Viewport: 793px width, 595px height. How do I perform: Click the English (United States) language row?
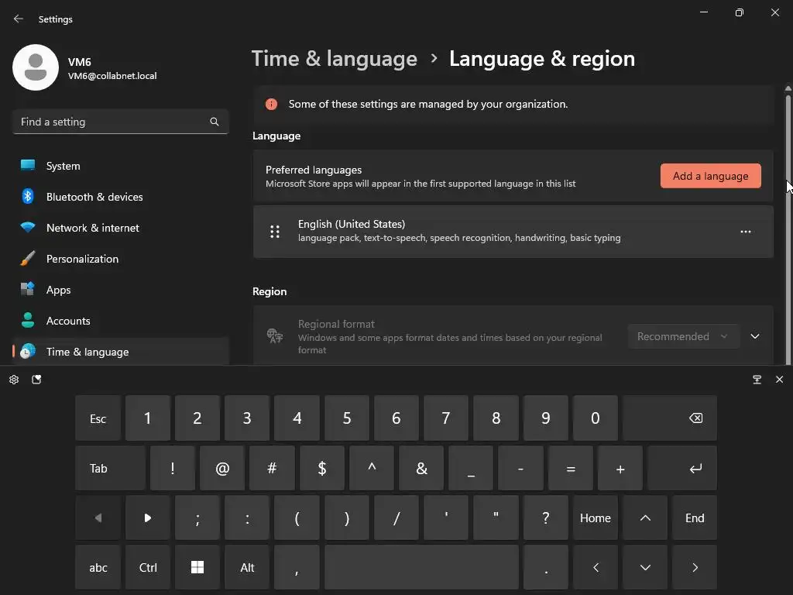point(513,232)
